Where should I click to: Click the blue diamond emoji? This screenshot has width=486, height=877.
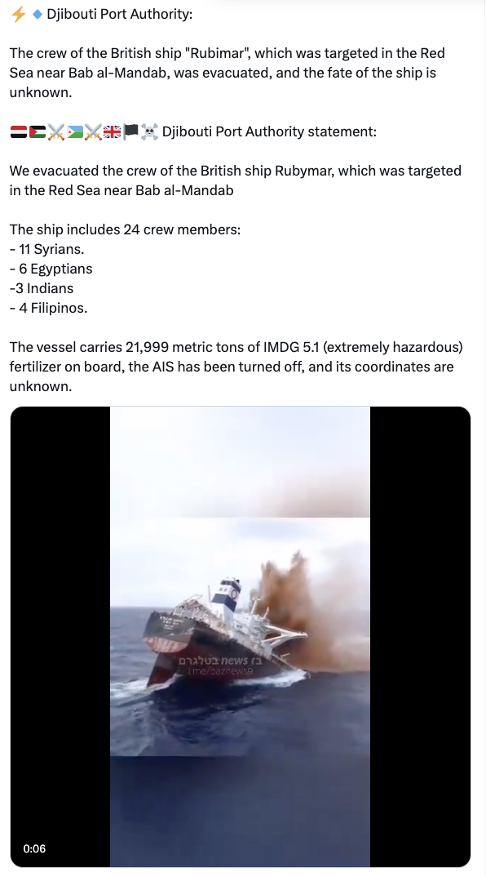[38, 14]
